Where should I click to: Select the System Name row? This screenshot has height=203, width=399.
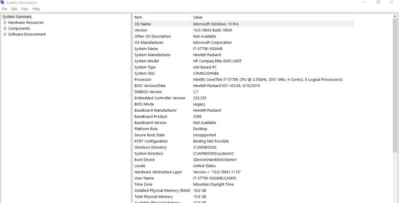coord(243,48)
